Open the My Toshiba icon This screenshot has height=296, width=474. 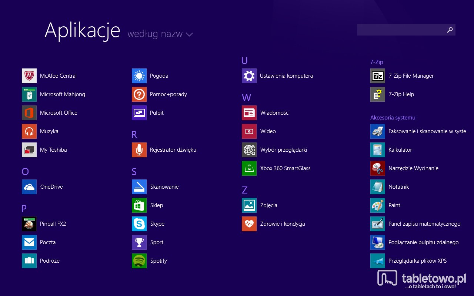coord(29,150)
